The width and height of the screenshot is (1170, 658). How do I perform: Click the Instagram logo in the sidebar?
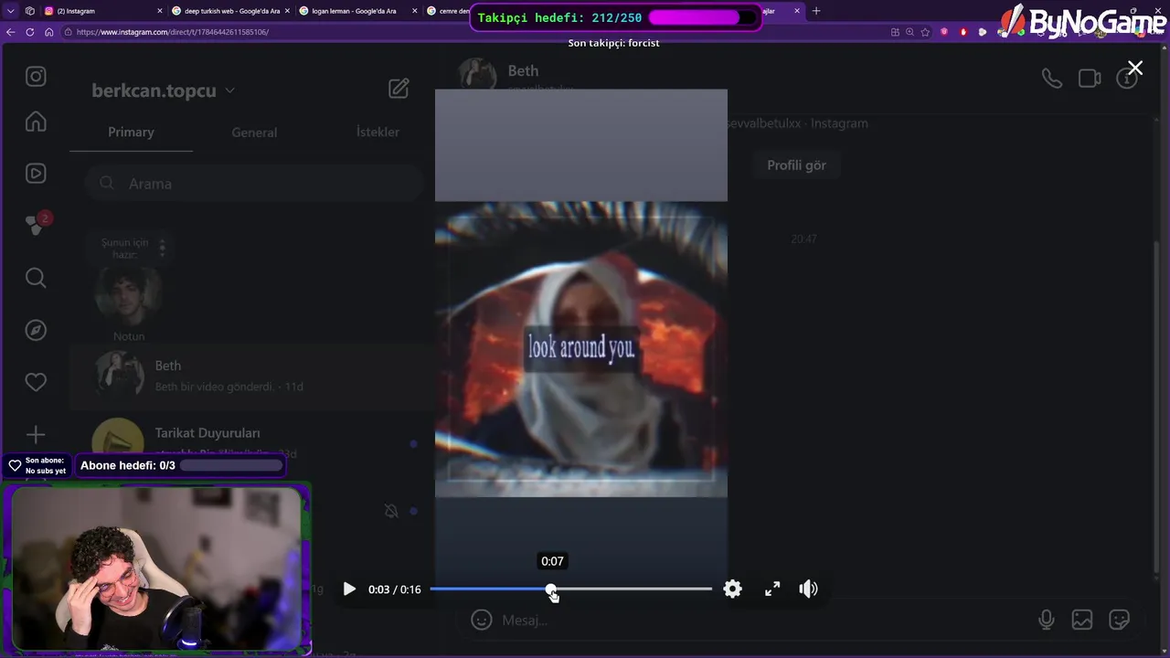[36, 77]
